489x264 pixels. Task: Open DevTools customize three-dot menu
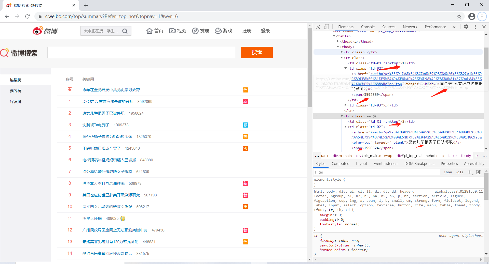click(475, 27)
